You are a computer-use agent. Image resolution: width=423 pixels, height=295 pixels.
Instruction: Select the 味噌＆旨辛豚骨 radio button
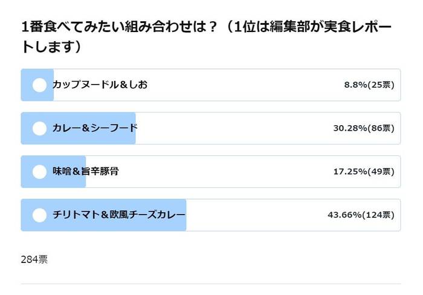click(x=39, y=172)
